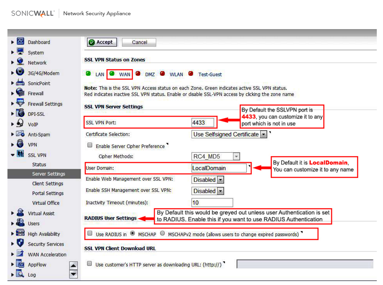The height and width of the screenshot is (285, 383).
Task: Click the green LAN status indicator
Action: click(88, 74)
